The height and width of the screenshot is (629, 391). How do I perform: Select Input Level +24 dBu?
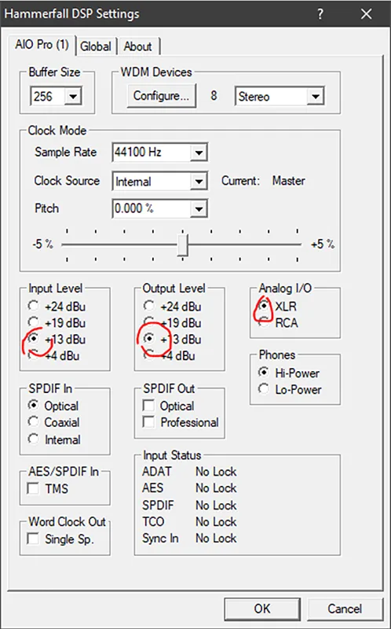(x=34, y=306)
